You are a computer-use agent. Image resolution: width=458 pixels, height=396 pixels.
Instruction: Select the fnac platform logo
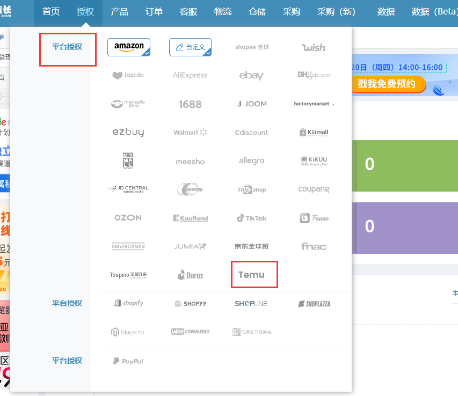coord(314,247)
